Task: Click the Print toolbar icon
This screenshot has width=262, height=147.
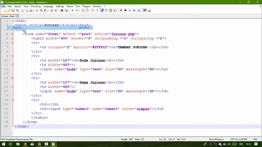Action: [31, 11]
